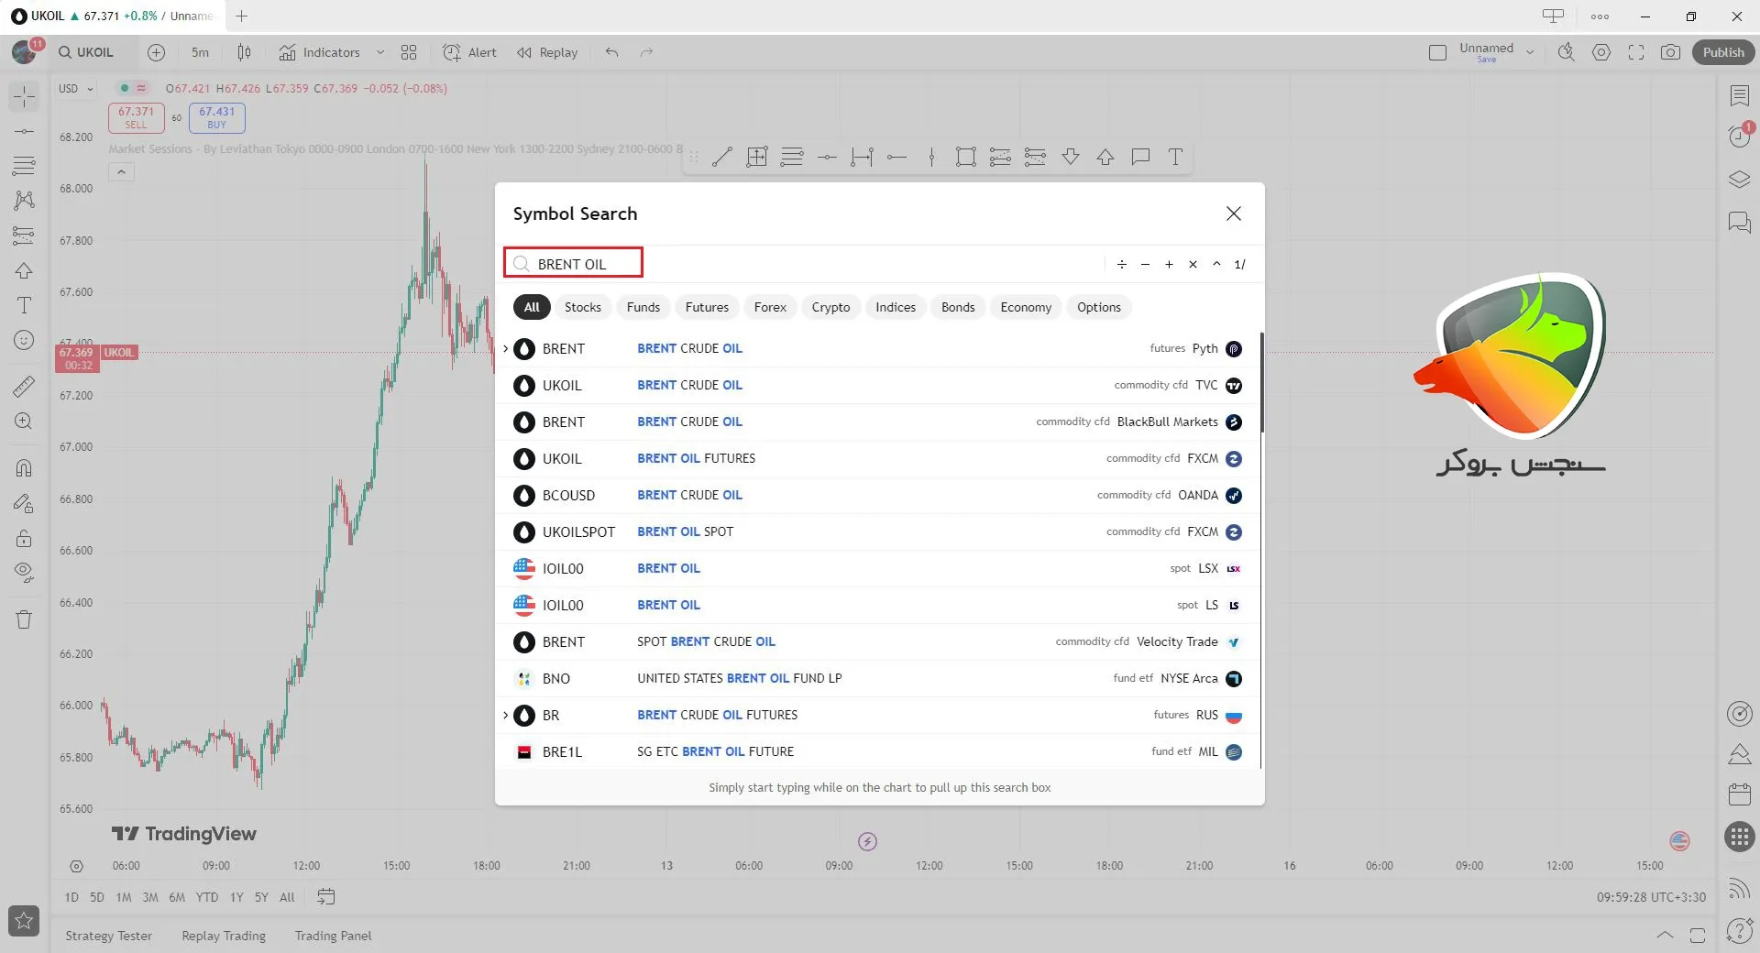Open the USD currency dropdown
1760x953 pixels.
click(76, 89)
